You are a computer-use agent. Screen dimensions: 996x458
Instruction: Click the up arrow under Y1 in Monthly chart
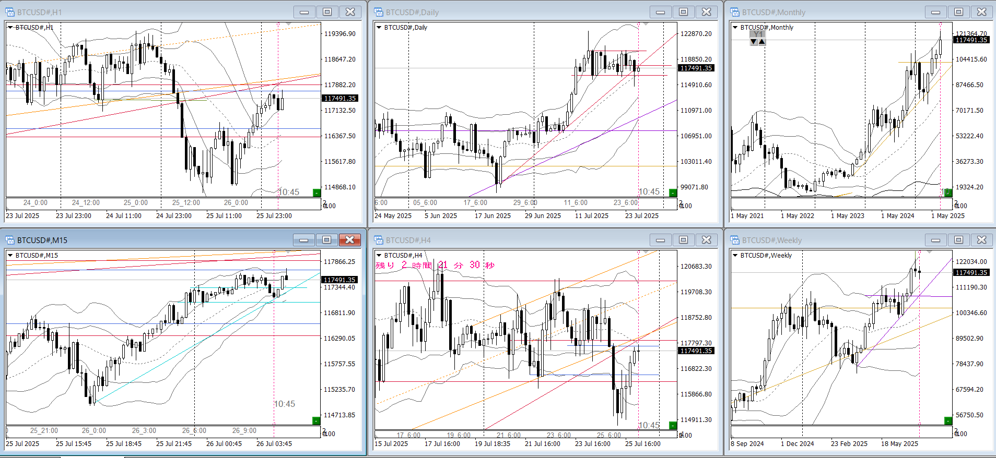(x=762, y=42)
